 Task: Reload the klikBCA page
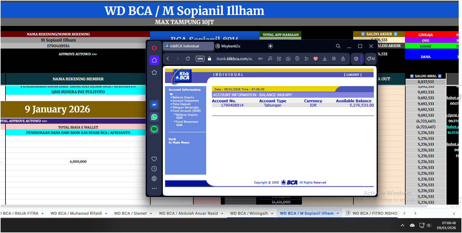click(188, 59)
